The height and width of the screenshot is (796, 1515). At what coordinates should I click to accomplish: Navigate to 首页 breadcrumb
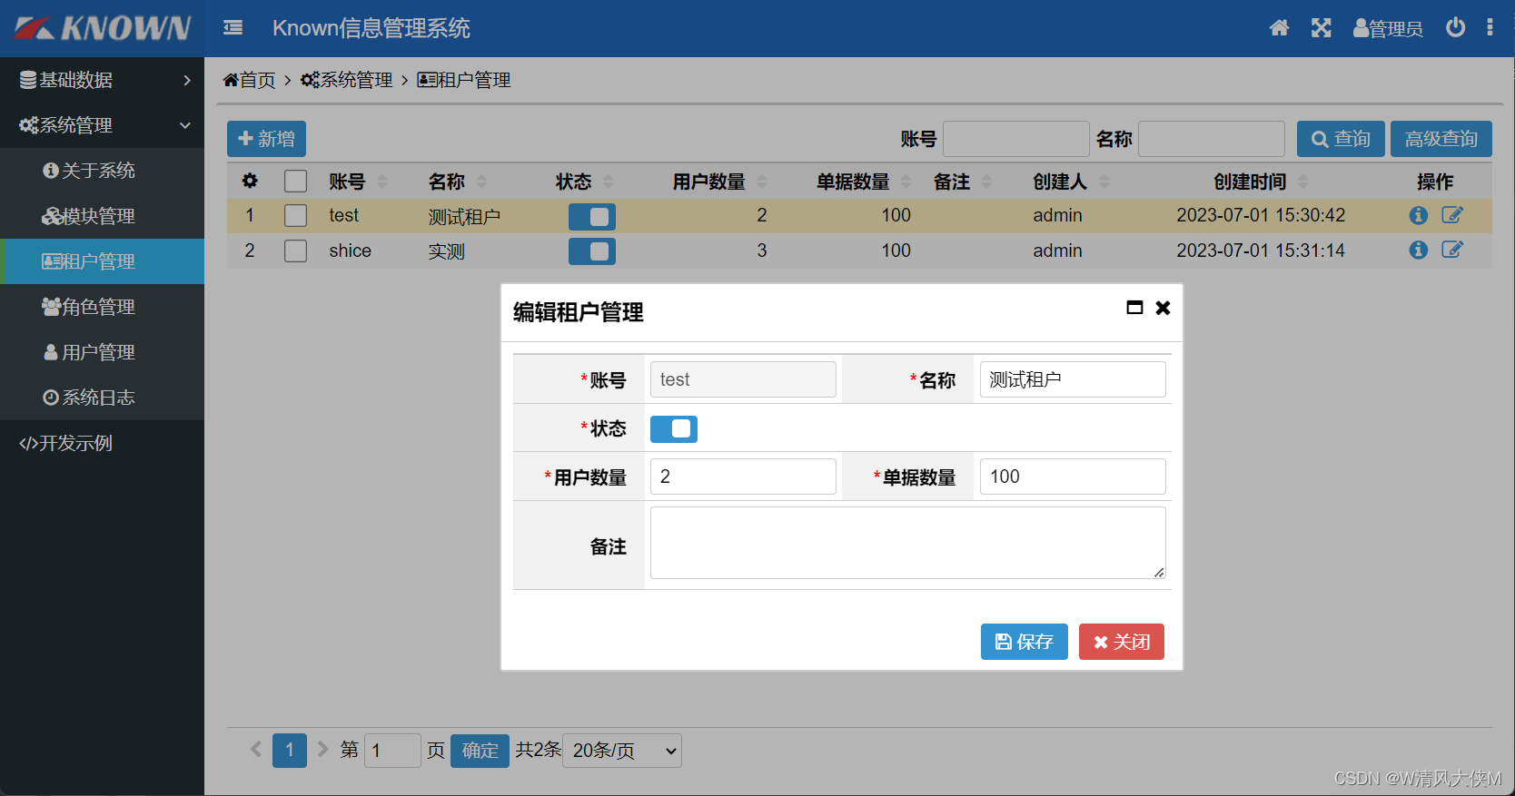click(x=250, y=80)
